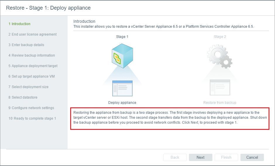Image resolution: width=275 pixels, height=166 pixels.
Task: Select Set up target appliance VM step
Action: (32, 76)
